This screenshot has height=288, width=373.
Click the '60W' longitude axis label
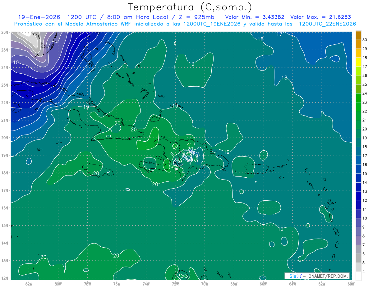tap(351, 284)
